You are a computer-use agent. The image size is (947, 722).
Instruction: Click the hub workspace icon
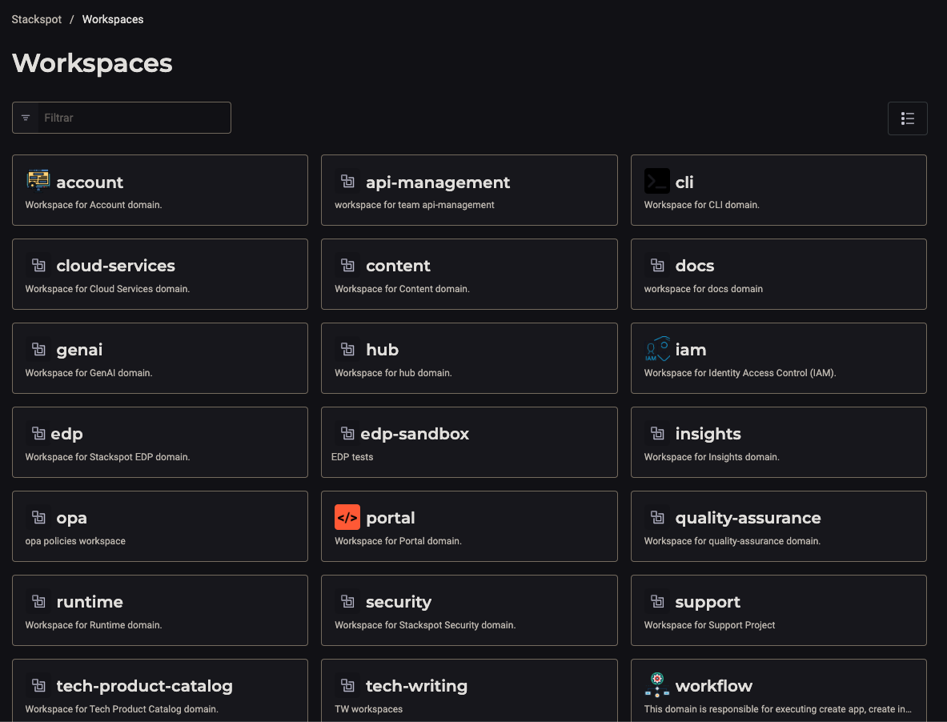347,348
